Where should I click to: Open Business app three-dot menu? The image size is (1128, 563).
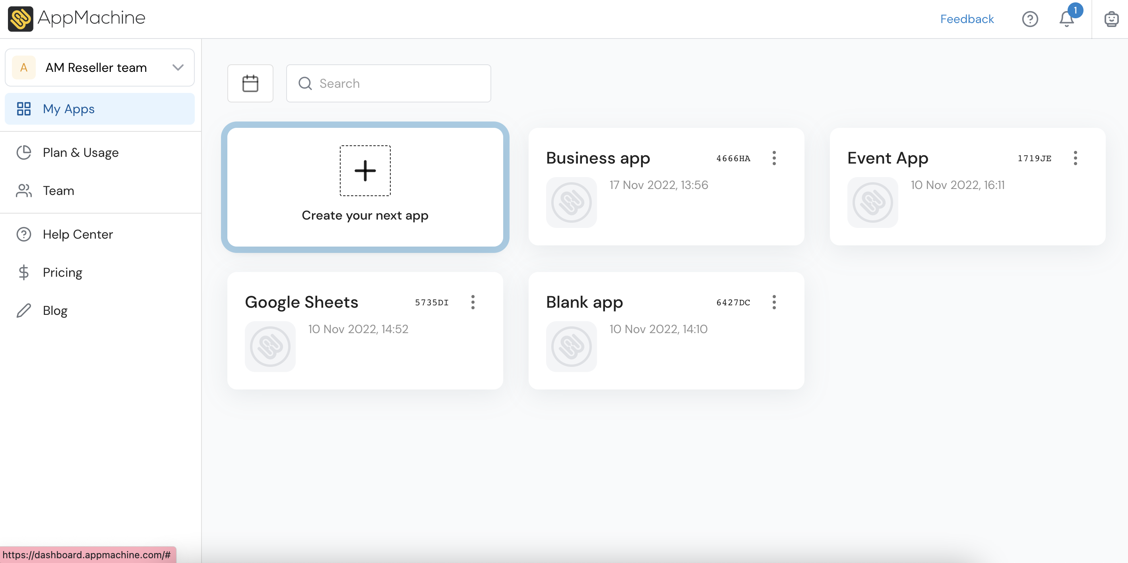pyautogui.click(x=774, y=158)
